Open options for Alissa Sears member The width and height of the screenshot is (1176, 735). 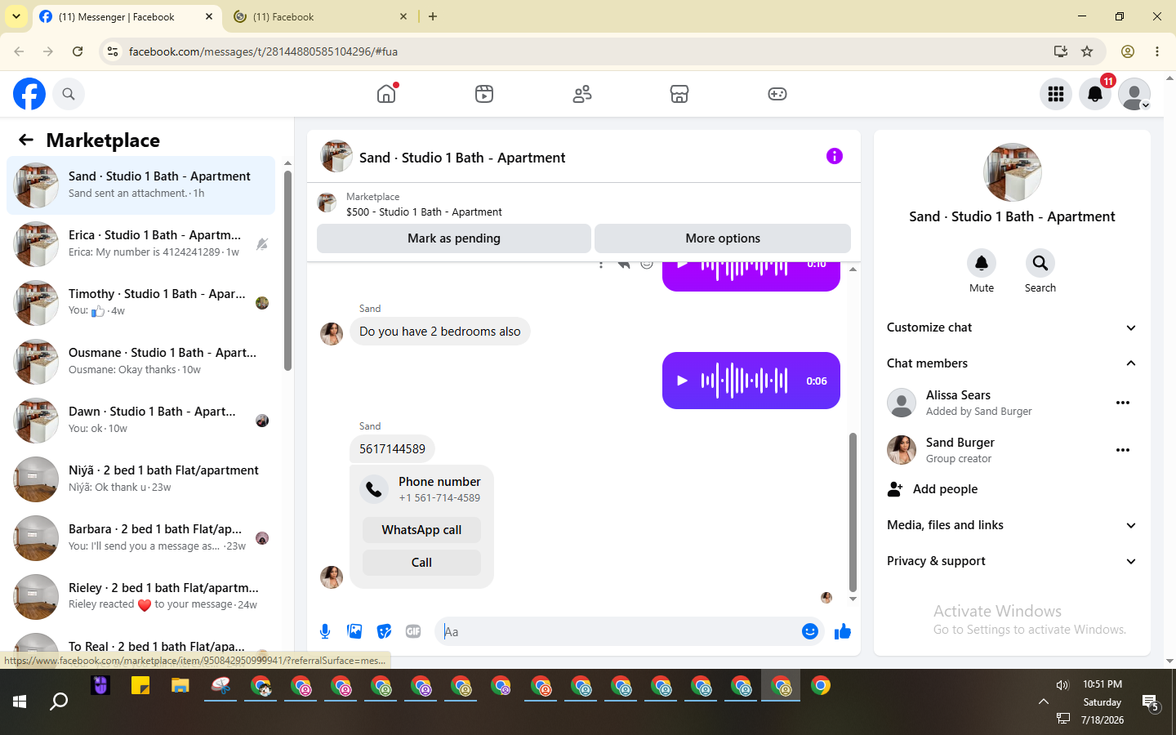tap(1123, 403)
